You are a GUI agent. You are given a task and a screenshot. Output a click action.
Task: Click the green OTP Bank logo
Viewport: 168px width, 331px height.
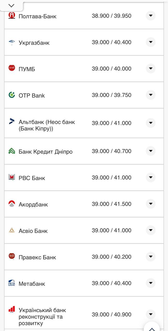[x=12, y=95]
